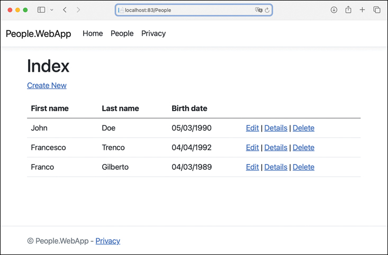Select the People navigation item
The image size is (388, 255).
coord(122,33)
